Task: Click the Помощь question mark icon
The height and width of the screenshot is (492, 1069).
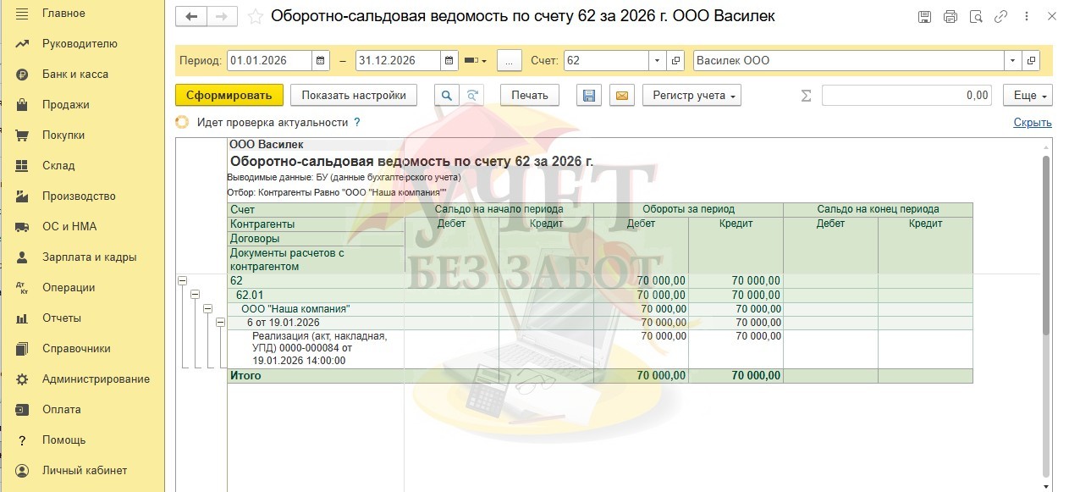Action: coord(22,440)
